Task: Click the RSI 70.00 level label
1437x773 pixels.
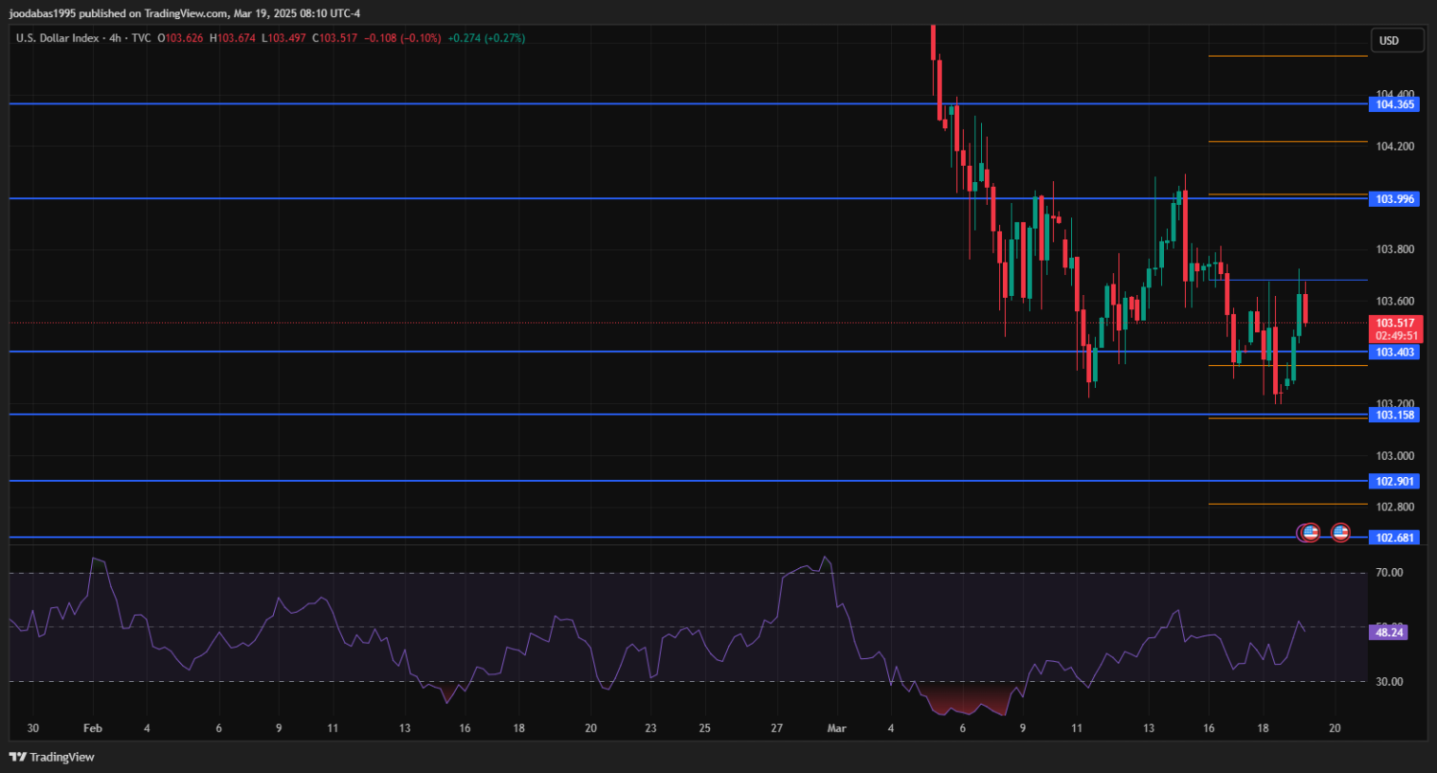Action: [x=1389, y=573]
